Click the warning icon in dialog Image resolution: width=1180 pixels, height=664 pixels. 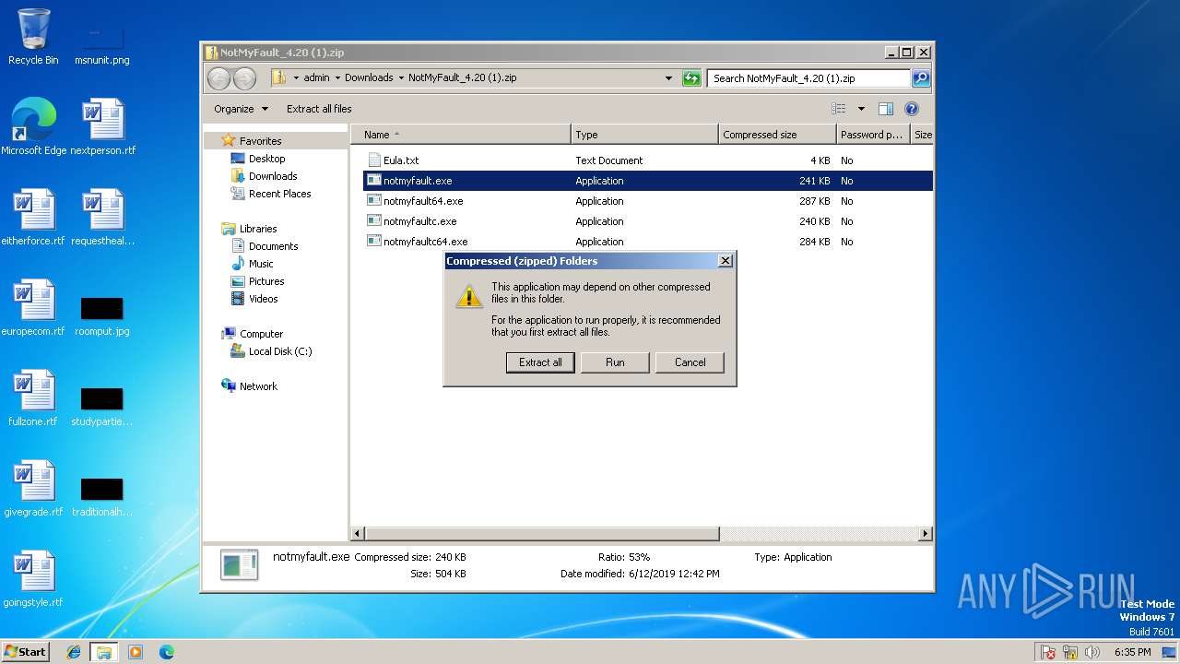click(469, 295)
